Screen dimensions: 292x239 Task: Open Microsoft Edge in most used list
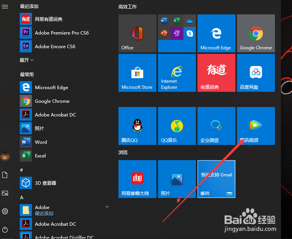tap(64, 87)
